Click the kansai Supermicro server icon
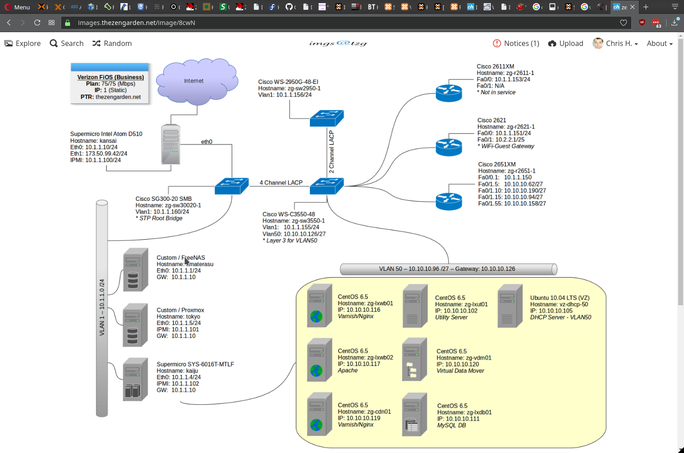This screenshot has width=684, height=453. [170, 144]
